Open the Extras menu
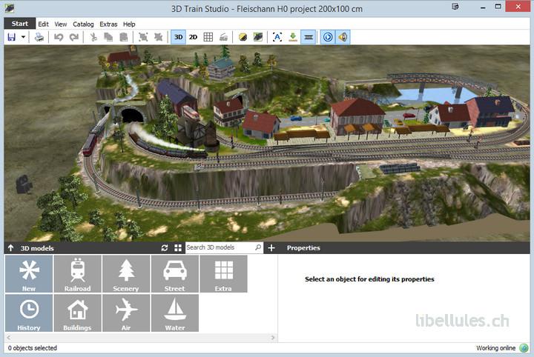Image resolution: width=534 pixels, height=357 pixels. click(108, 24)
